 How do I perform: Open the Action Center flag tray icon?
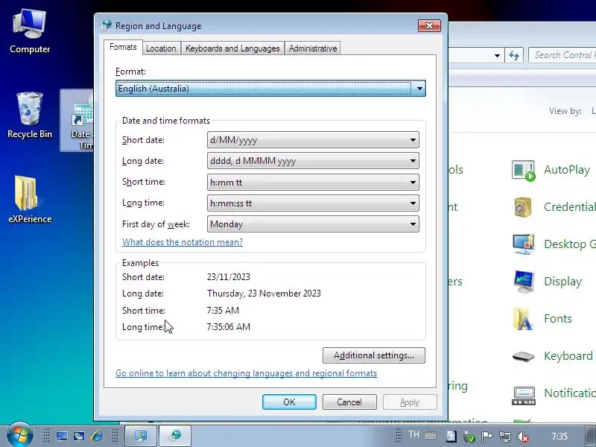487,437
